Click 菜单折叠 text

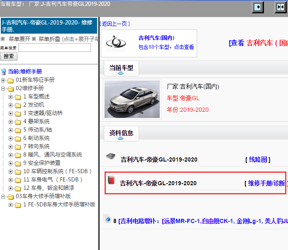[x=49, y=39]
